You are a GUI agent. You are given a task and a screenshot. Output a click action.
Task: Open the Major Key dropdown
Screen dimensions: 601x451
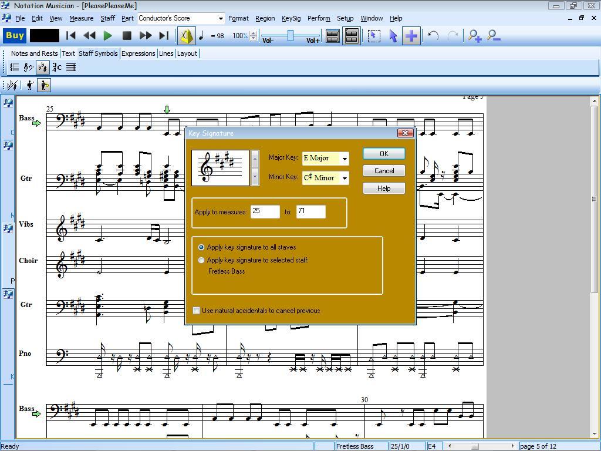344,158
